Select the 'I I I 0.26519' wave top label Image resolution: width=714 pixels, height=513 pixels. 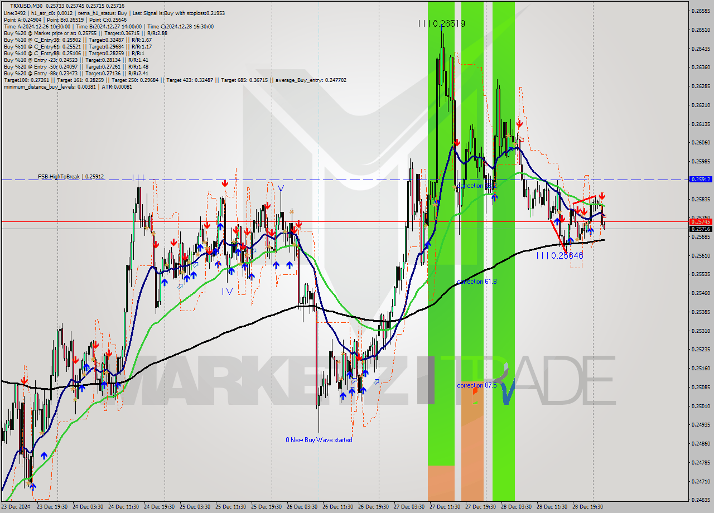[442, 23]
